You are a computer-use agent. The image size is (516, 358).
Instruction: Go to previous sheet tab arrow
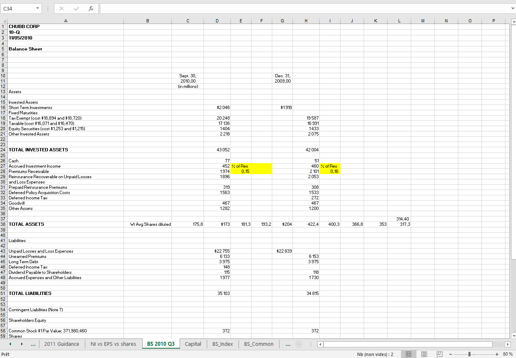coord(11,344)
